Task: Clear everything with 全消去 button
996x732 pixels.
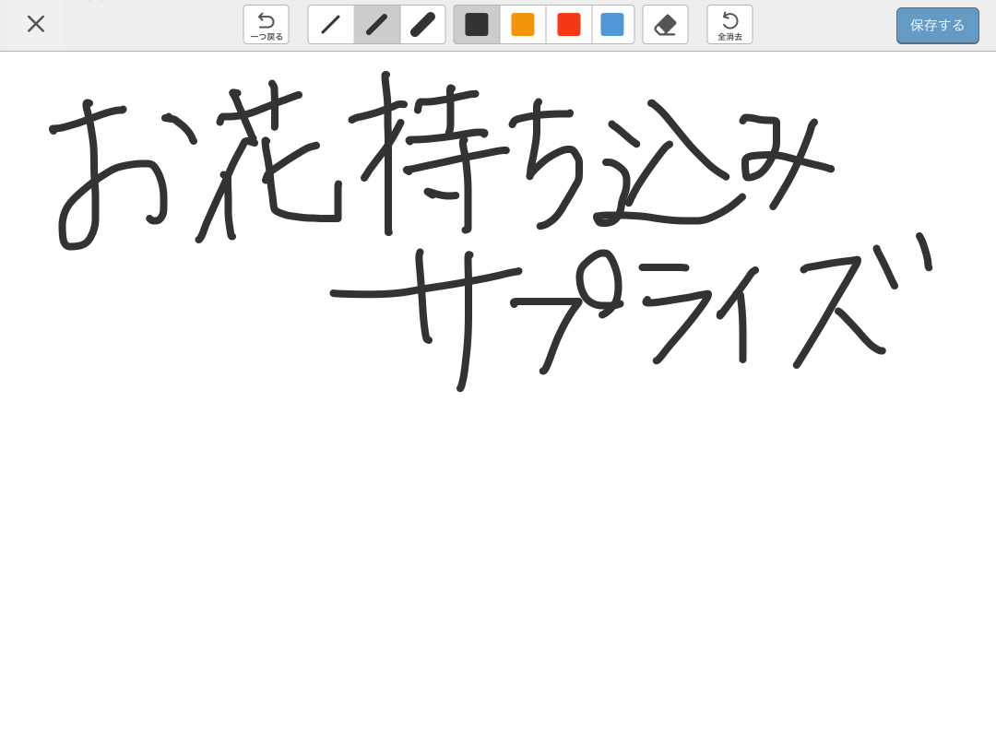Action: coord(729,25)
